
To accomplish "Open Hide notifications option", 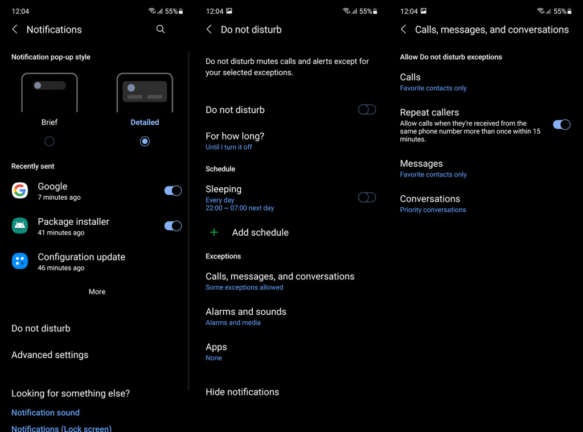I will click(x=243, y=392).
